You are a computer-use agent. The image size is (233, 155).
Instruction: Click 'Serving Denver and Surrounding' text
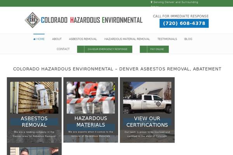176,2
